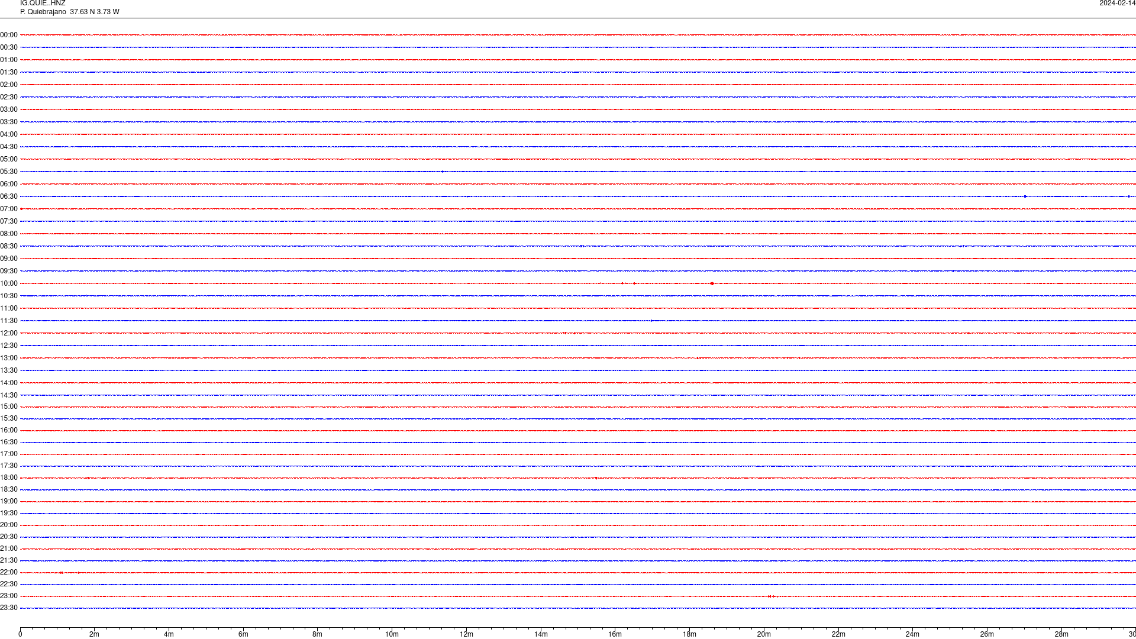Select the 03:00 time row label
1136x639 pixels.
[9, 109]
